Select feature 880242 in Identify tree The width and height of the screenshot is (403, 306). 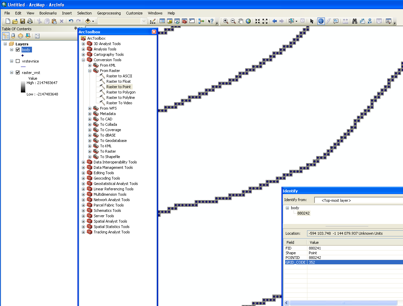click(x=303, y=213)
